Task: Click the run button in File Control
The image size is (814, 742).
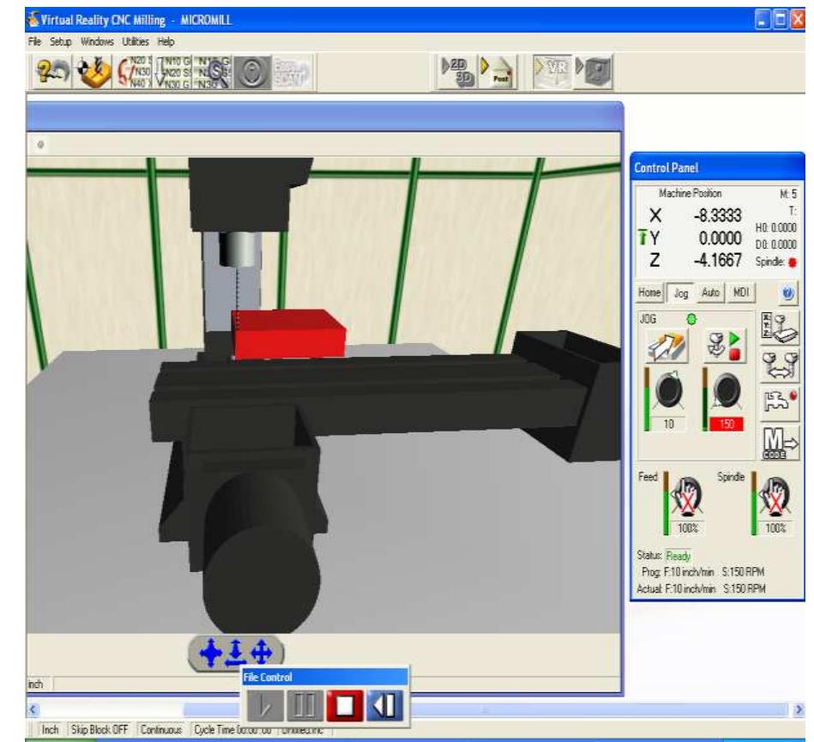Action: 265,706
